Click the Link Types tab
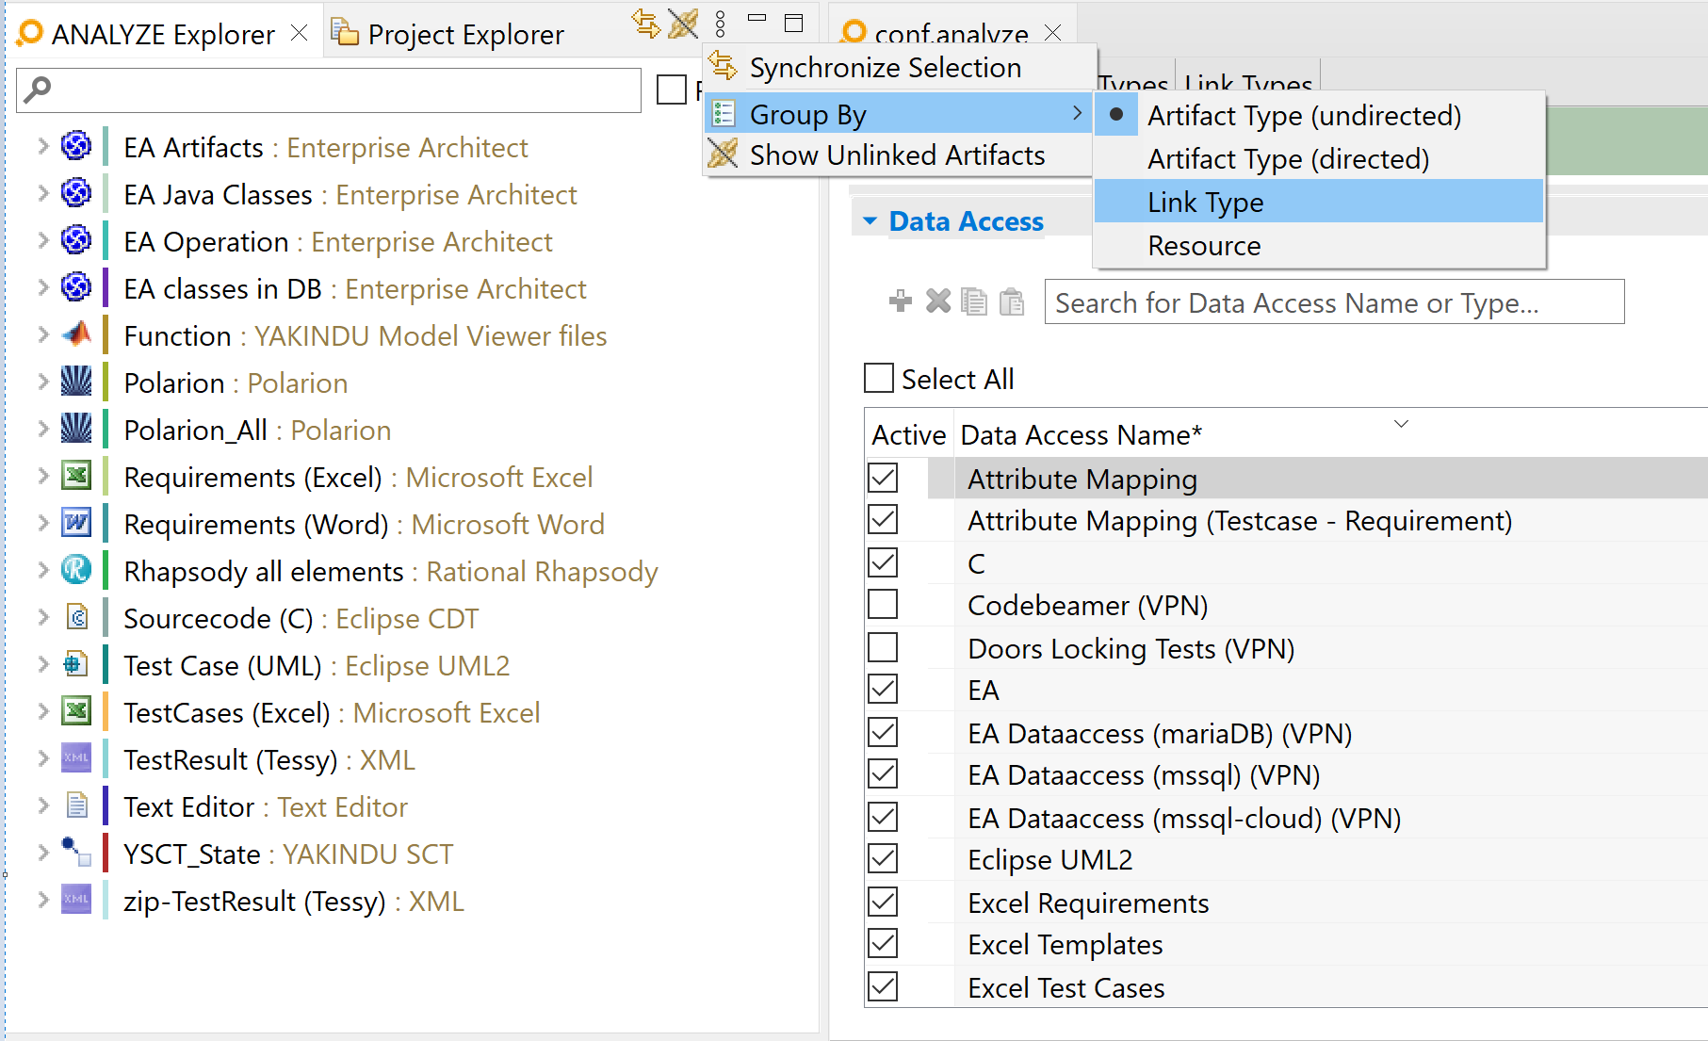1708x1041 pixels. (x=1248, y=83)
